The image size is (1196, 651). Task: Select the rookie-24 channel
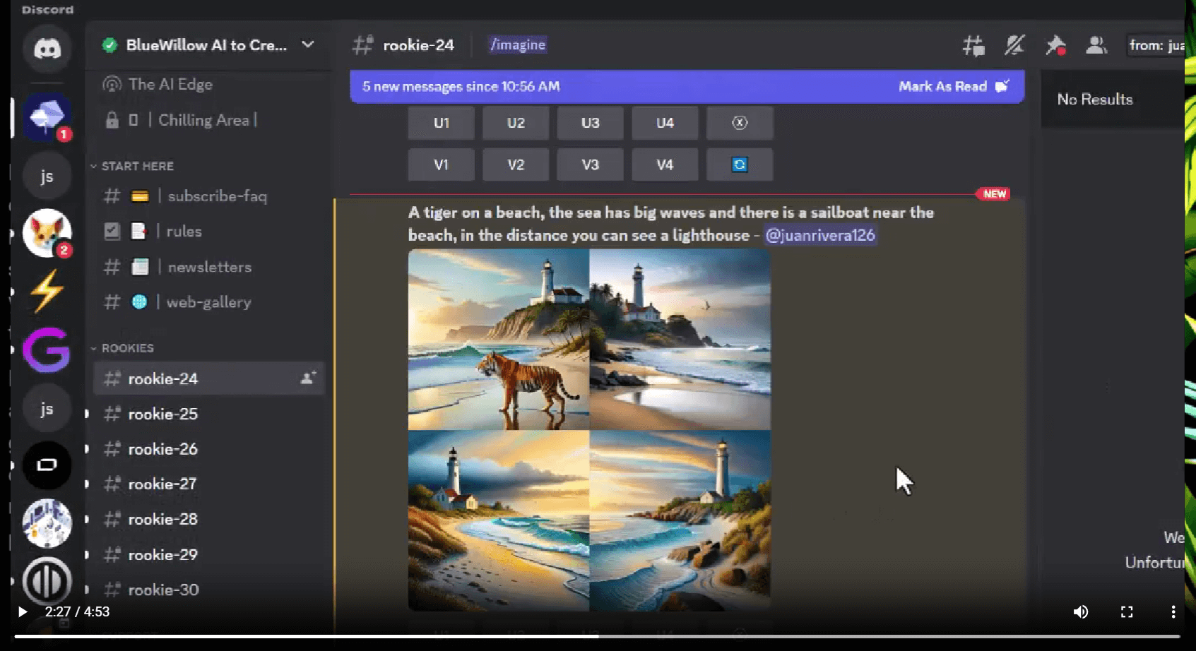pyautogui.click(x=209, y=378)
